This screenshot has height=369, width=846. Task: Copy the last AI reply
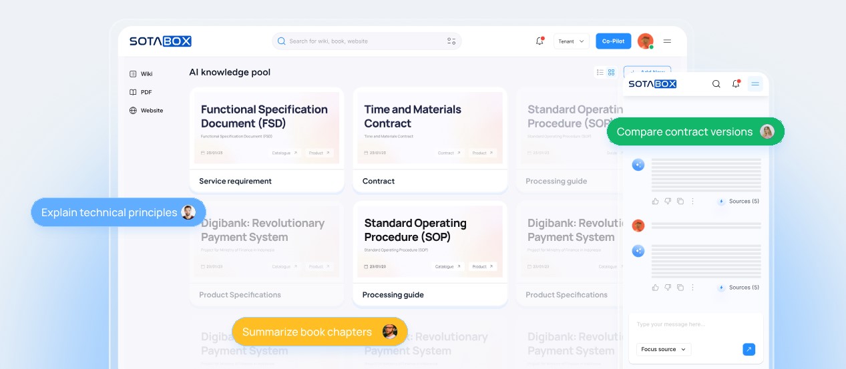680,288
